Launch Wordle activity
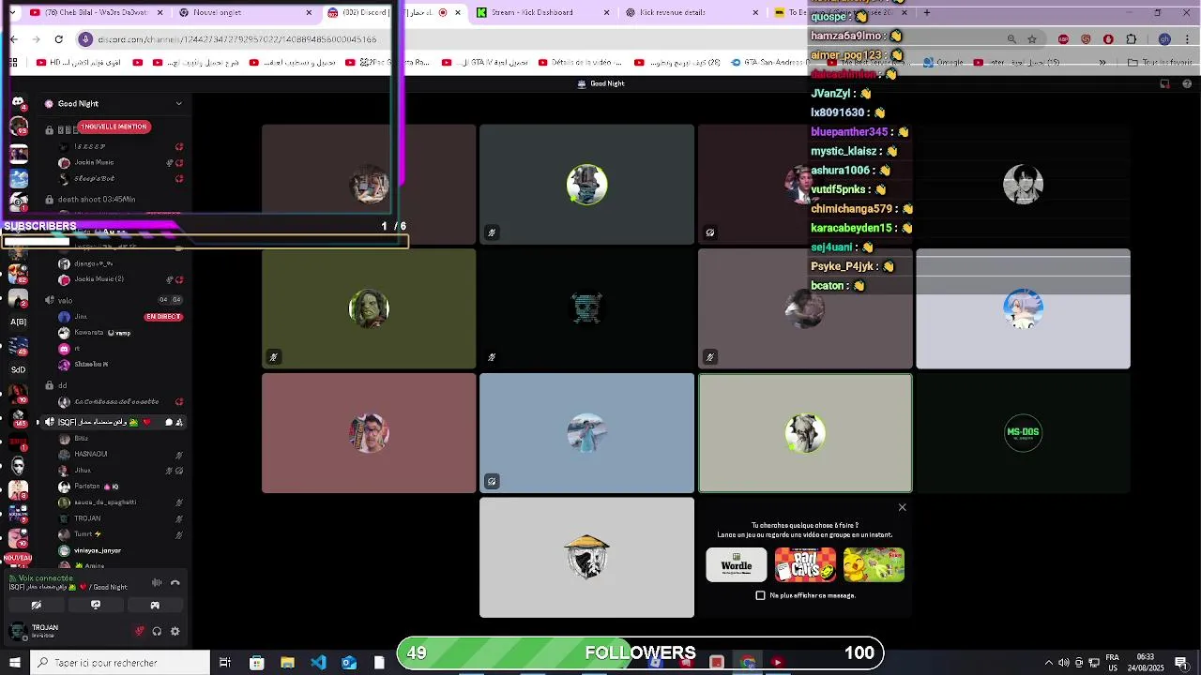The width and height of the screenshot is (1201, 675). coord(737,565)
